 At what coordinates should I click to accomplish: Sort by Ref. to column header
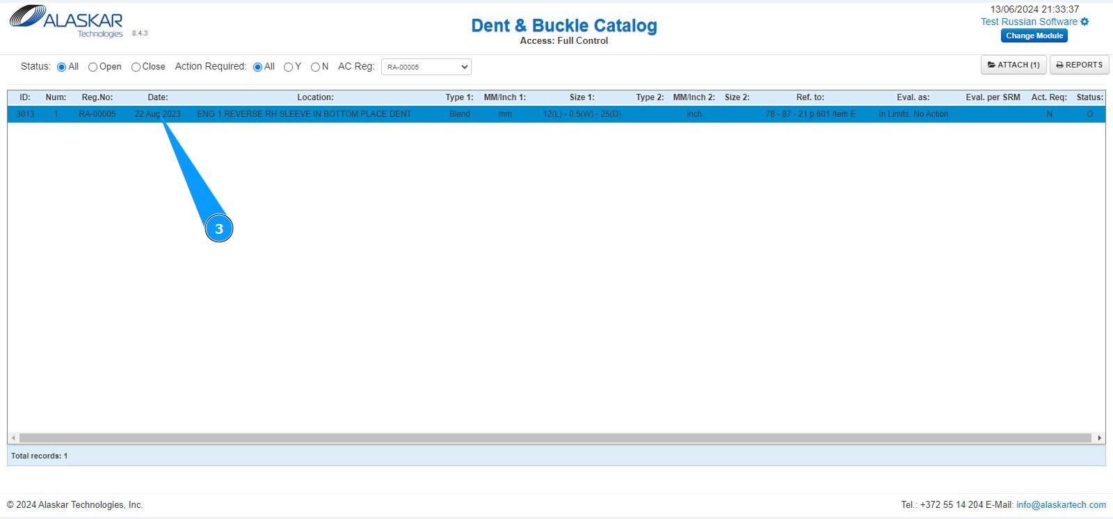click(810, 97)
